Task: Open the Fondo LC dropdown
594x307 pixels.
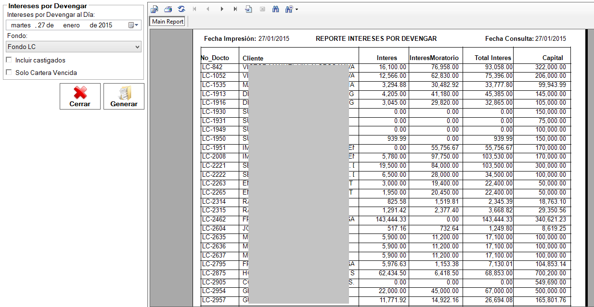Action: [74, 47]
